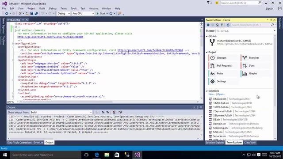This screenshot has width=283, height=159.
Task: Click the yellow feedback smiley icon
Action: [217, 3]
